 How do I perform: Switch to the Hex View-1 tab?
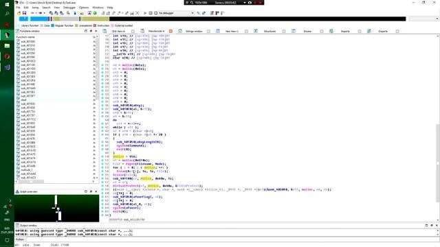pyautogui.click(x=232, y=32)
